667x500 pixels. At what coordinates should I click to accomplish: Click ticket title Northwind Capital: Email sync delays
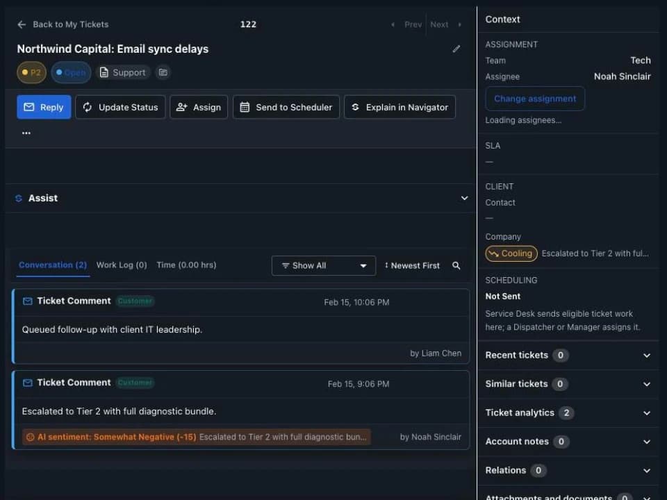[113, 49]
